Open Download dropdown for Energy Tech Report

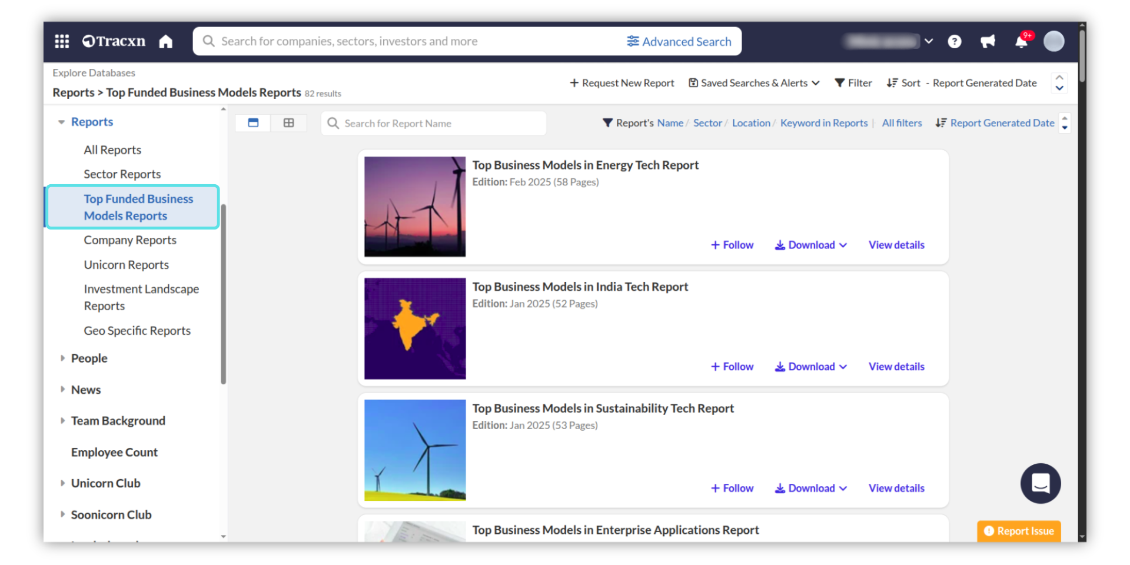point(811,245)
